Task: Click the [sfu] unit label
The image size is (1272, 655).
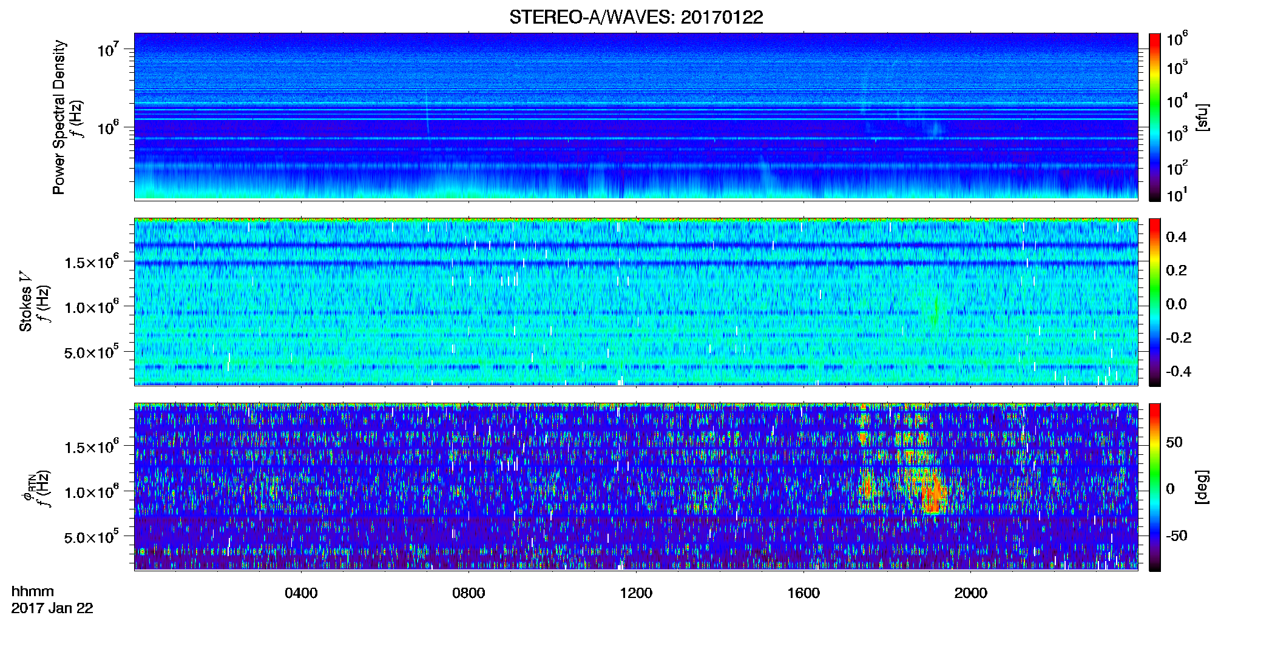Action: coord(1202,118)
